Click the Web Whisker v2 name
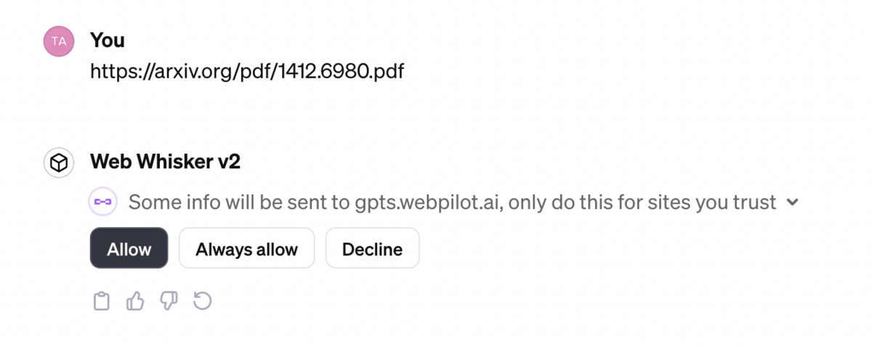872x346 pixels. (165, 162)
